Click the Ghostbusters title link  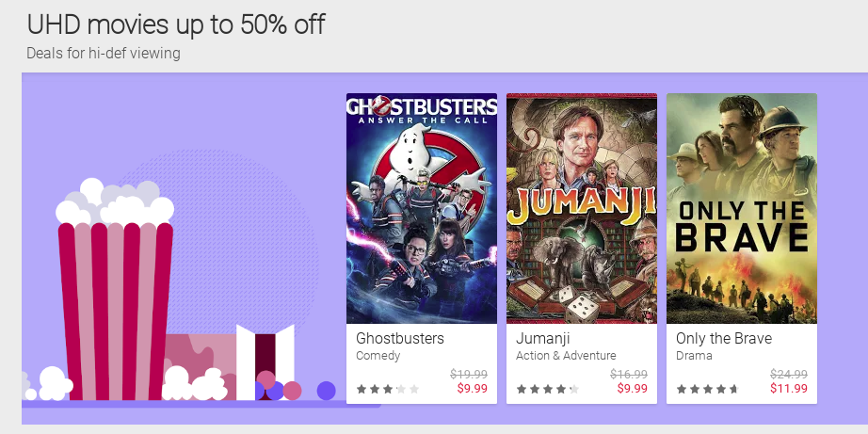(x=400, y=338)
